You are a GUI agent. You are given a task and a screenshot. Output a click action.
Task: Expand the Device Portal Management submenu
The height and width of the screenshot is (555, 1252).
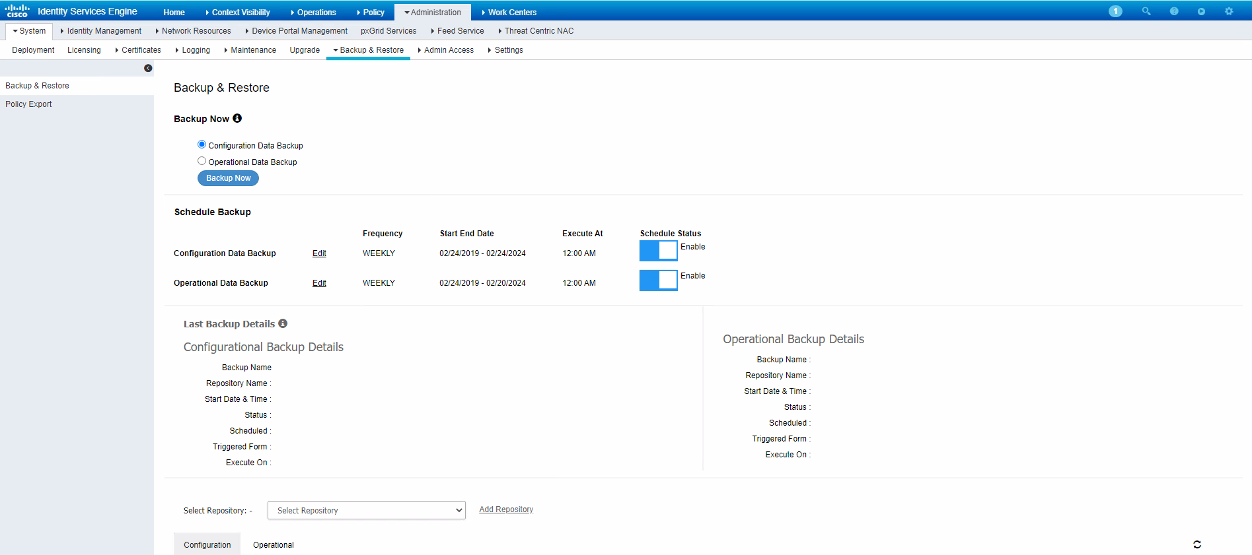296,31
